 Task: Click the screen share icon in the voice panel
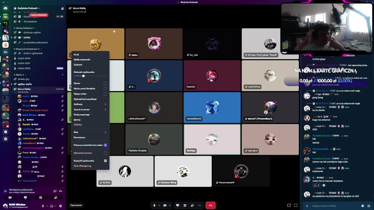[25, 197]
